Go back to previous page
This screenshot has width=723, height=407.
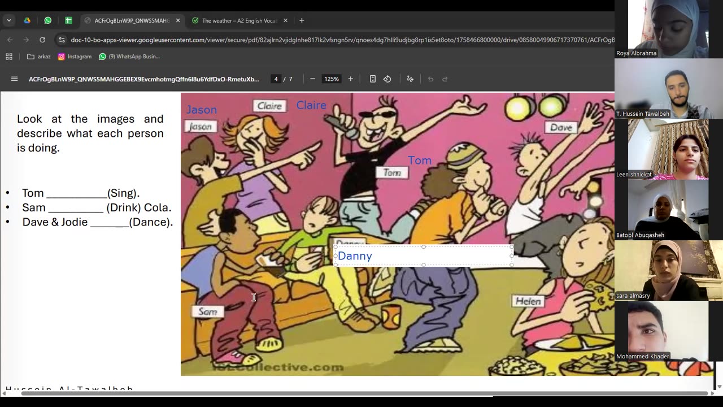(x=10, y=40)
